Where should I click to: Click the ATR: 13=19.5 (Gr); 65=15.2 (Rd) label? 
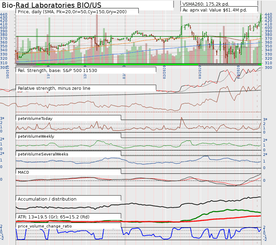[54, 217]
